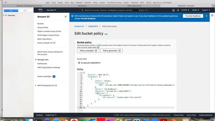215x121 pixels.
Task: Fold the Principal block at line 6
Action: (x=82, y=83)
